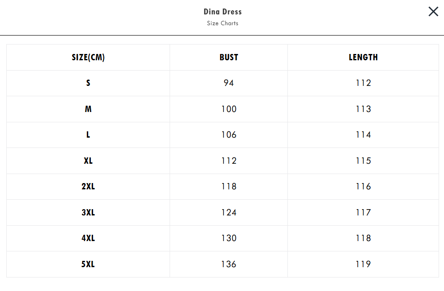
Task: Select the SIZE(CM) column header
Action: tap(88, 57)
